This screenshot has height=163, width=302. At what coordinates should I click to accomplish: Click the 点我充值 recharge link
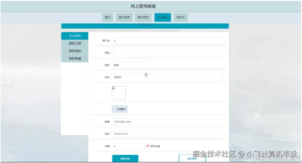[155, 146]
